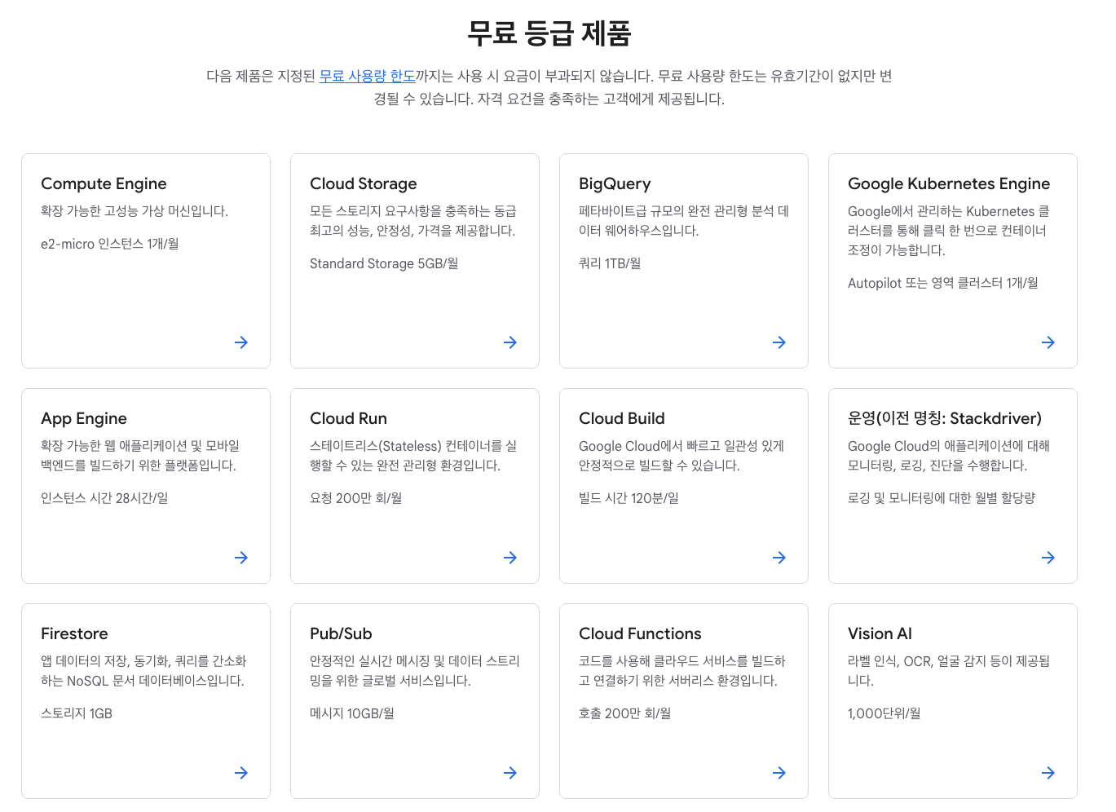Viewport: 1116px width, 812px height.
Task: Click the arrow icon in App Engine card
Action: coord(241,558)
